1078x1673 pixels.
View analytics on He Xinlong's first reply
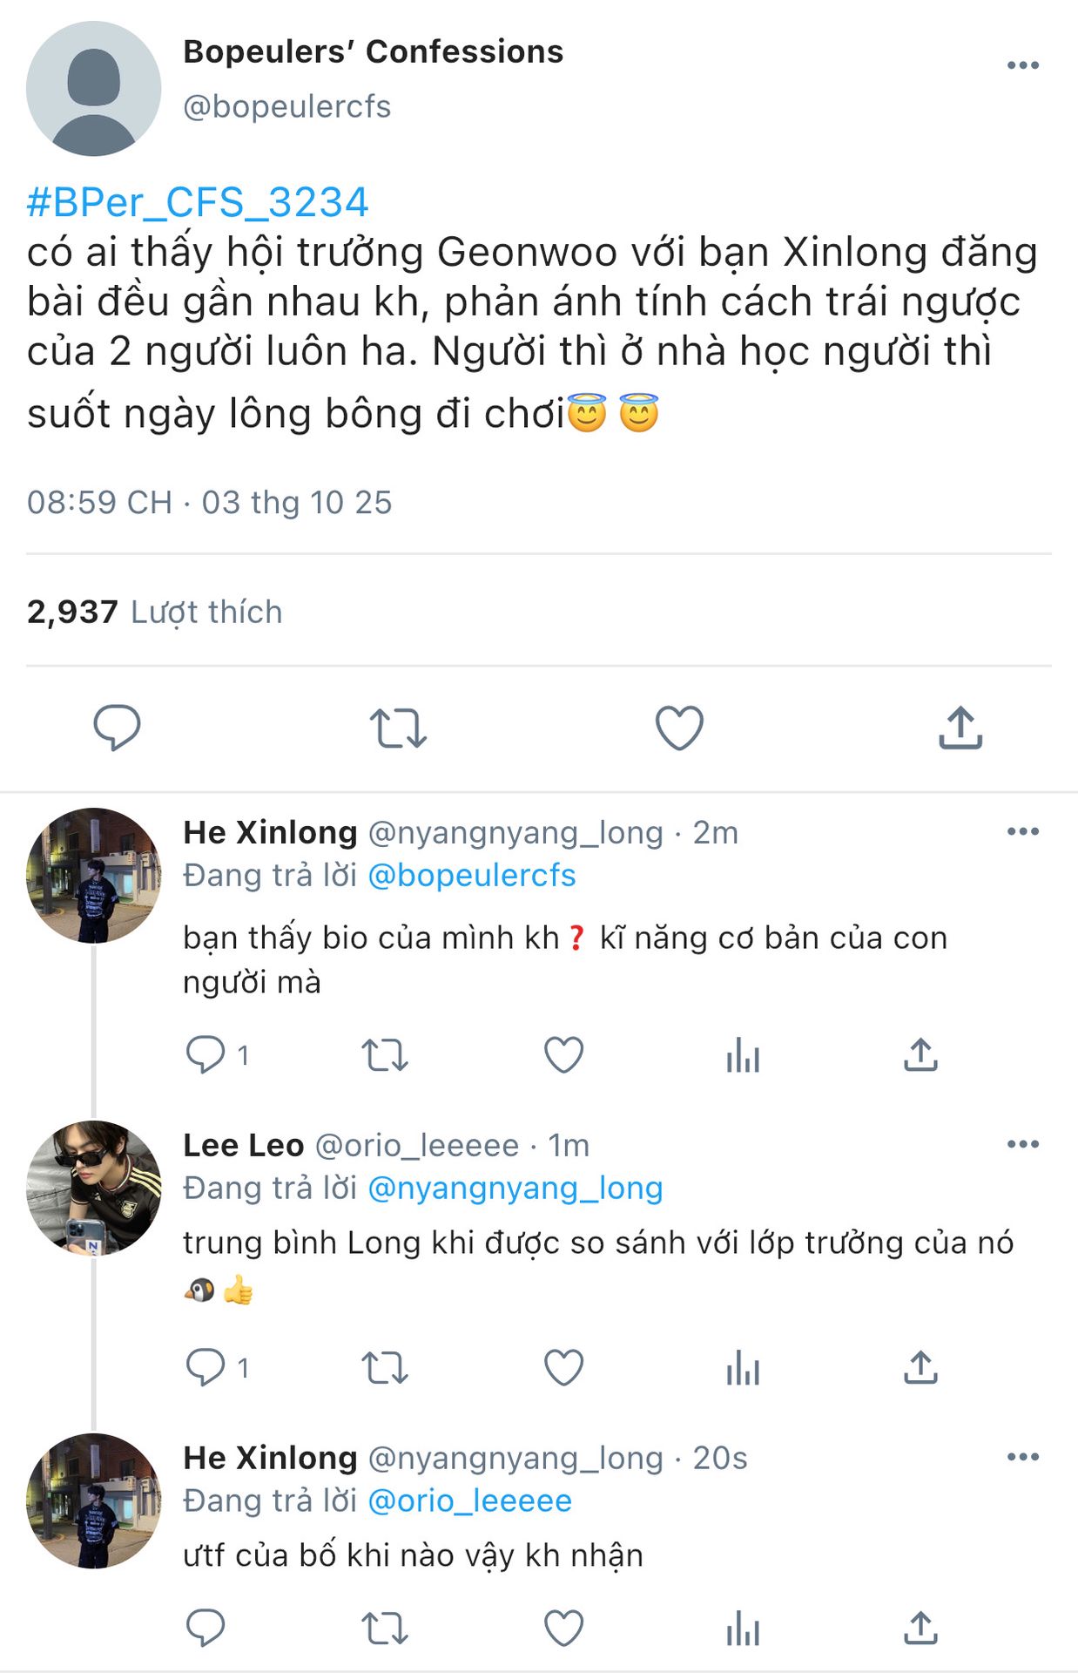click(x=743, y=1055)
